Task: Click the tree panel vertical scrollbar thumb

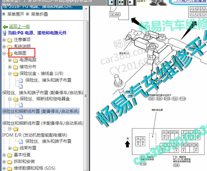Action: [86, 95]
